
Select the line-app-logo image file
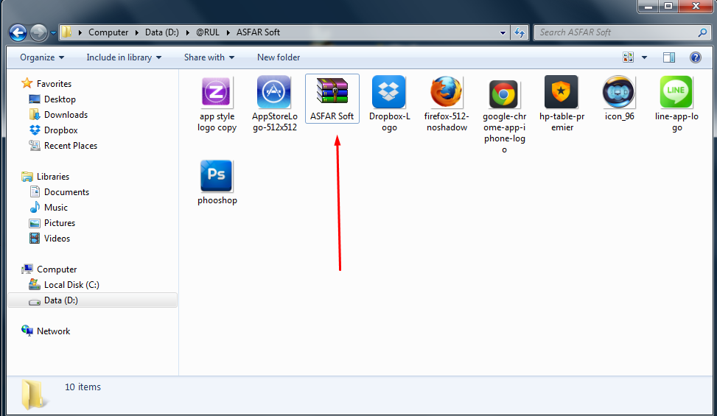[676, 104]
